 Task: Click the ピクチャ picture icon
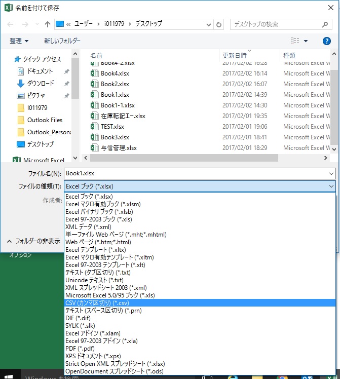click(21, 96)
